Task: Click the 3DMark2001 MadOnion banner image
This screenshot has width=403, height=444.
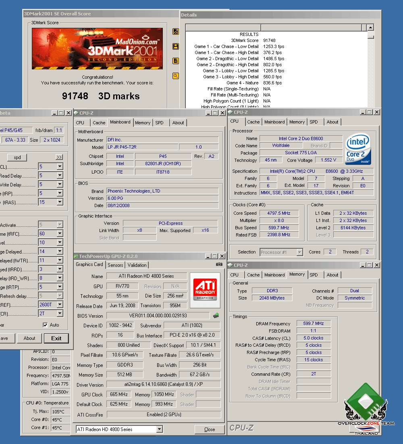Action: click(x=97, y=49)
